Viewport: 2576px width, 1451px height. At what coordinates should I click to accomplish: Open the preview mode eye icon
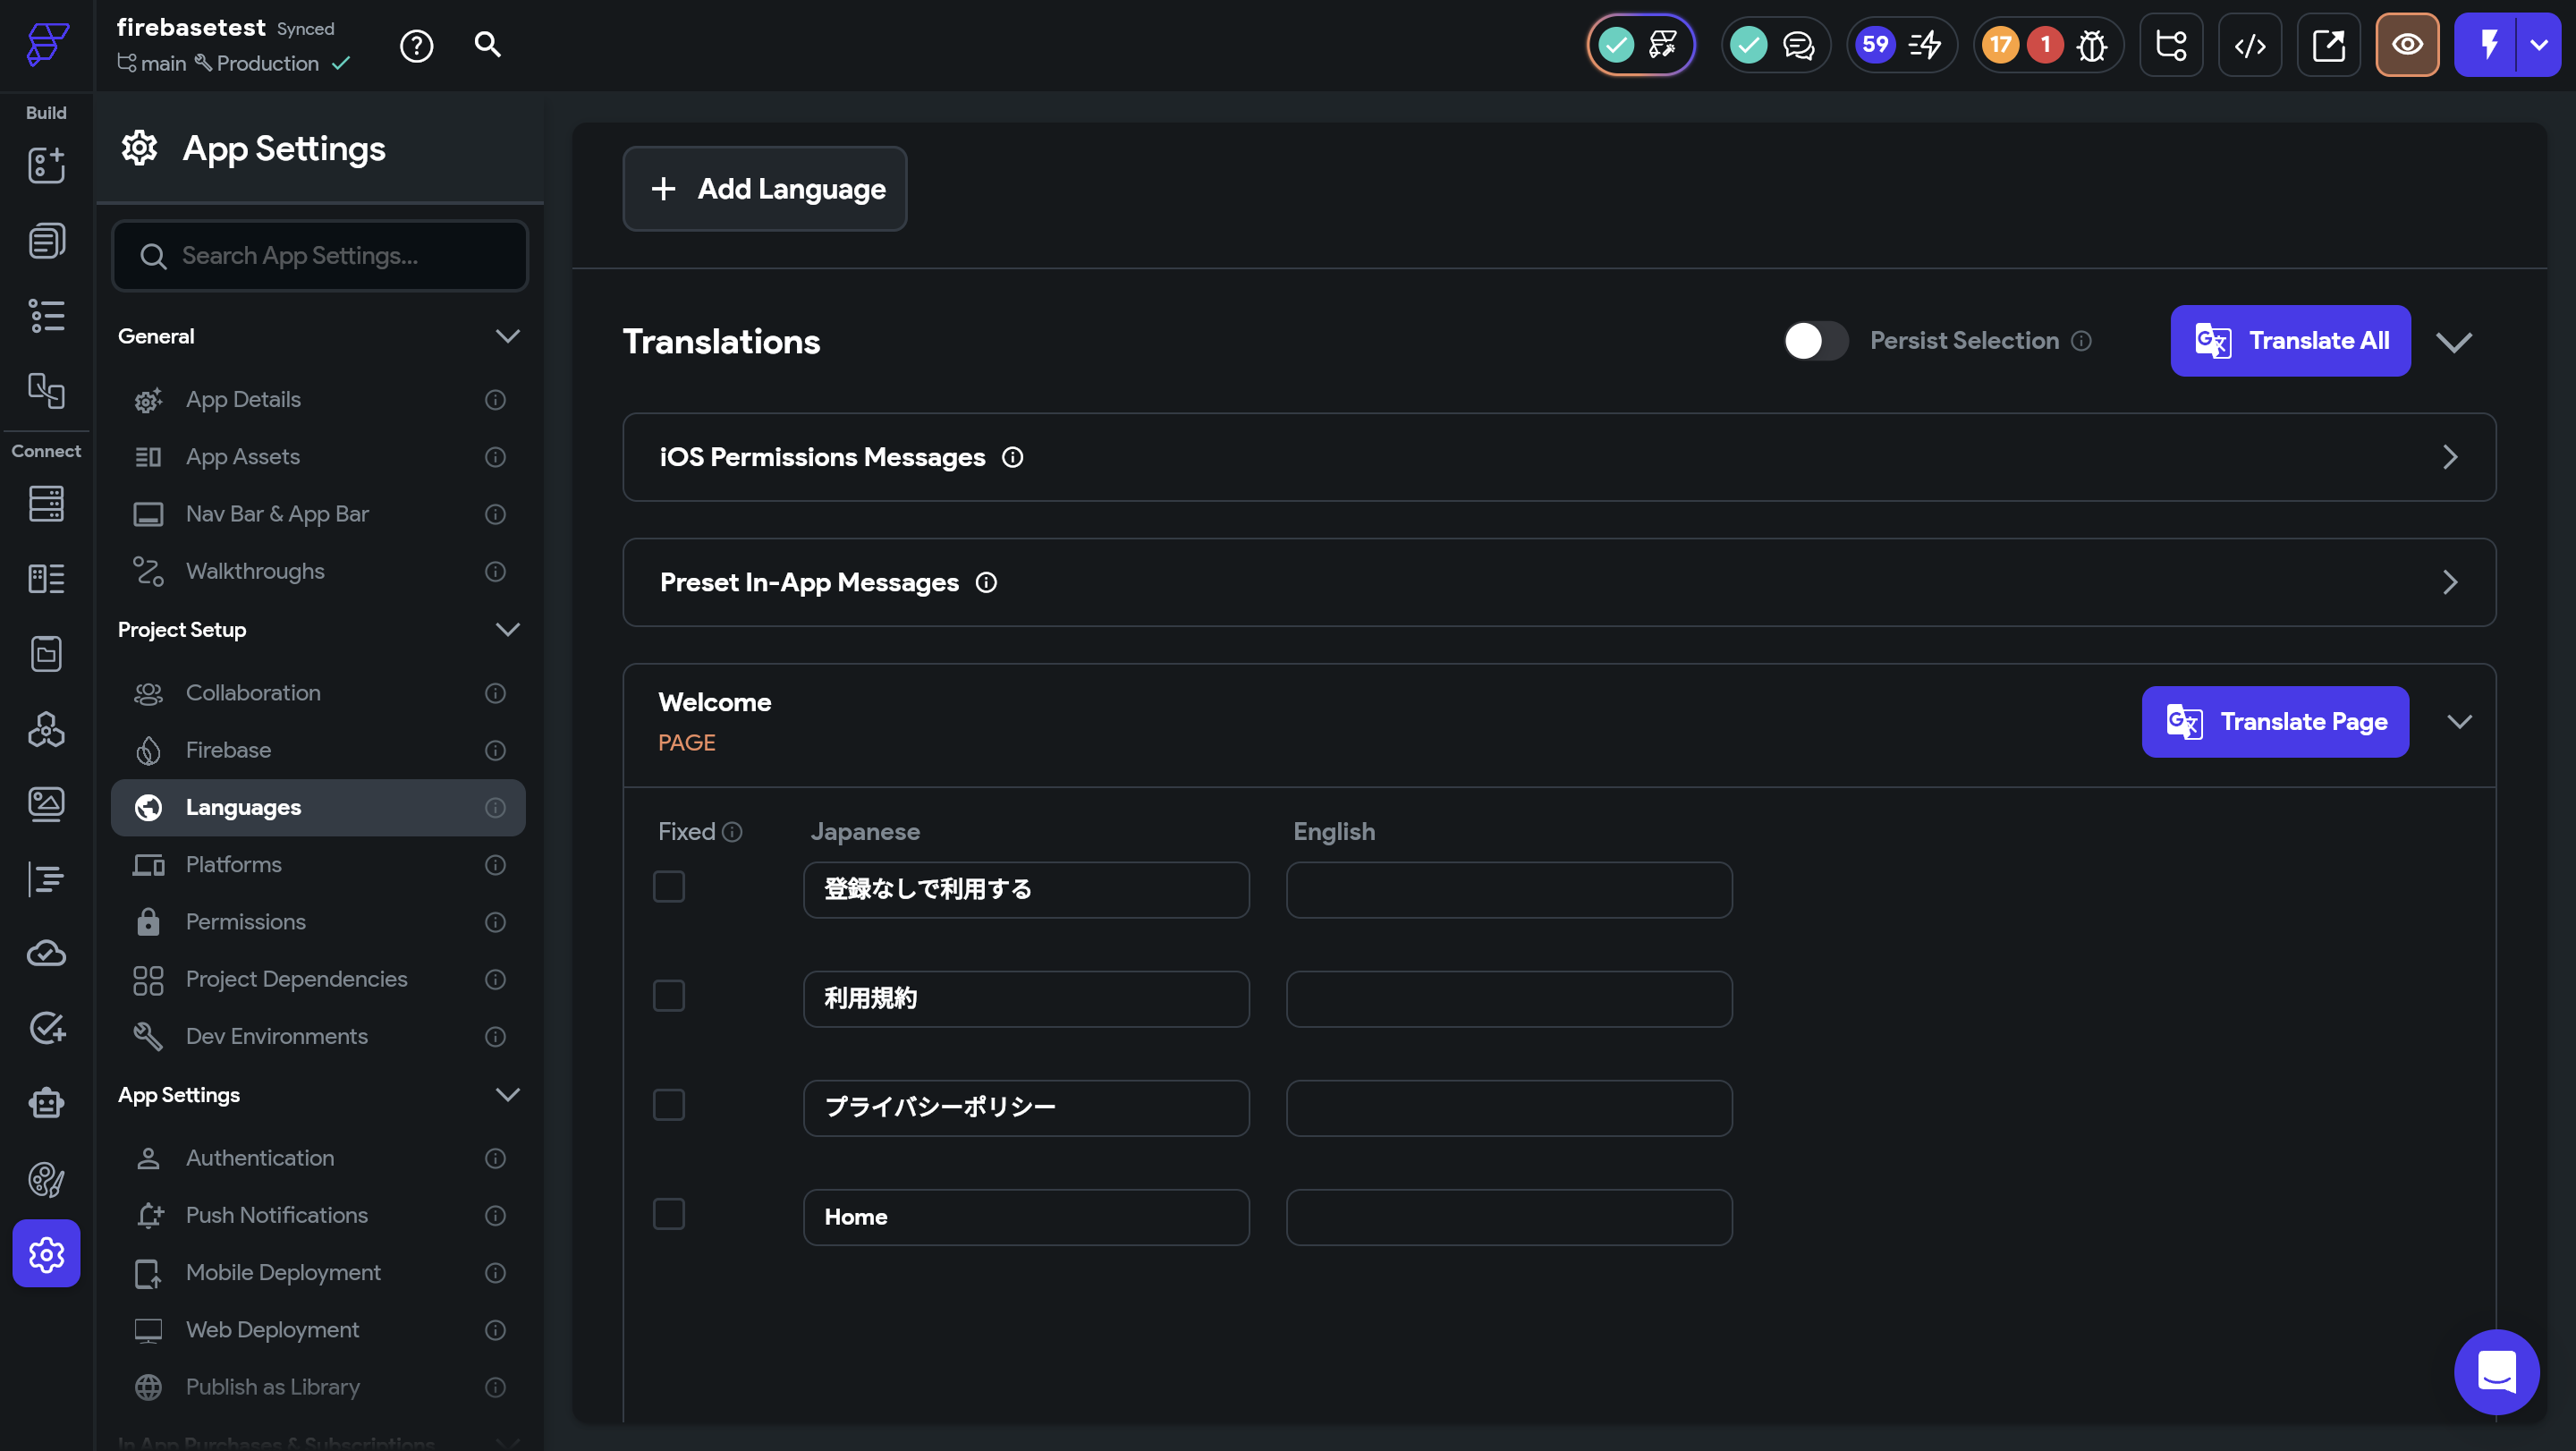(x=2406, y=45)
